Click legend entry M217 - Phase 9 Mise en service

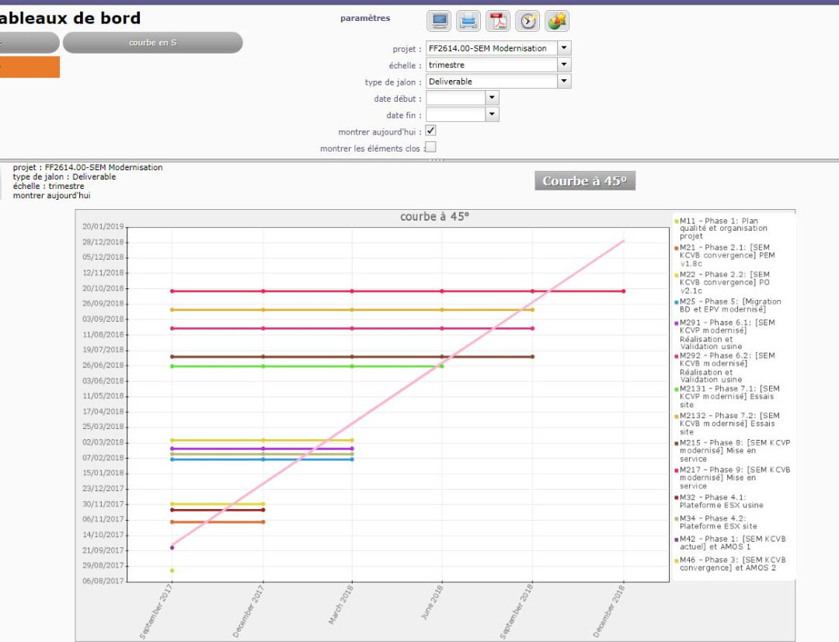[x=733, y=478]
